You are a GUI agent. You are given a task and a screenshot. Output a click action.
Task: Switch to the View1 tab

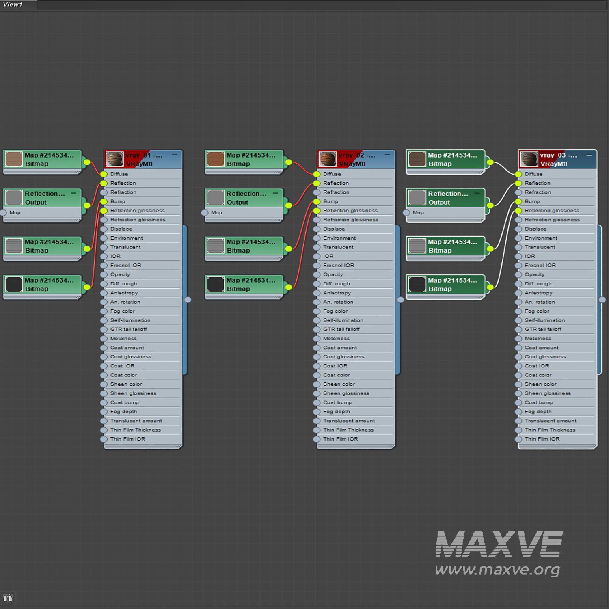coord(13,5)
